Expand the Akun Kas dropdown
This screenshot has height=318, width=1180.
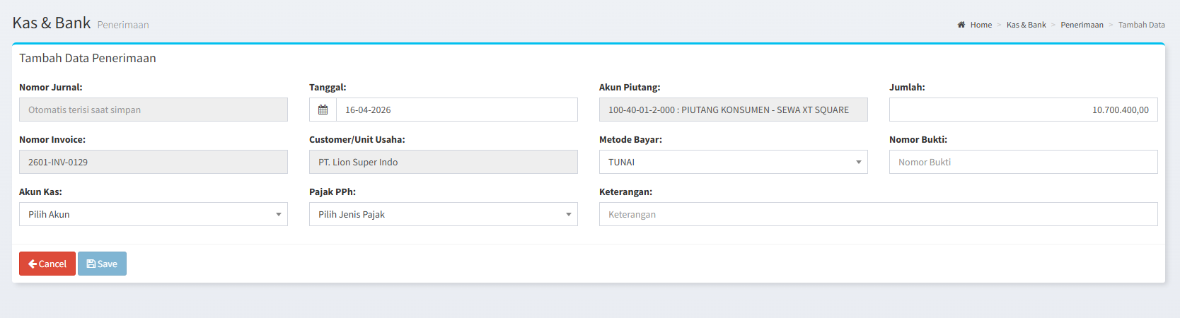point(154,214)
